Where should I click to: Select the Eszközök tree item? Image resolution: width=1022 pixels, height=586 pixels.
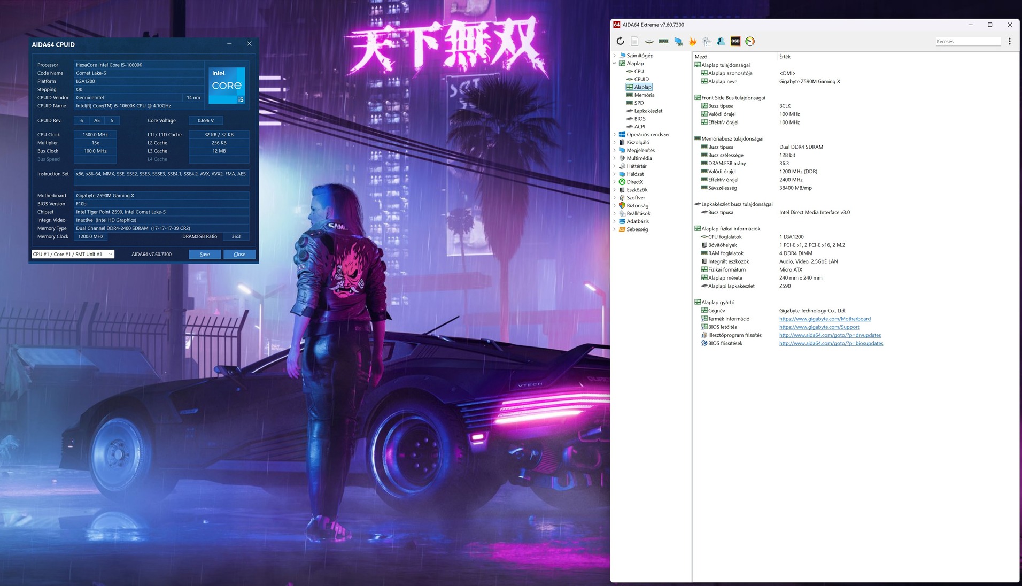(637, 190)
